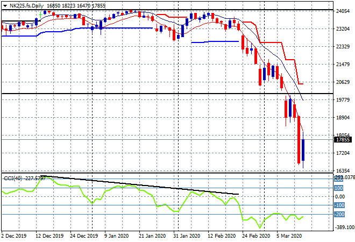Click the CCI -200 level label

(339, 215)
